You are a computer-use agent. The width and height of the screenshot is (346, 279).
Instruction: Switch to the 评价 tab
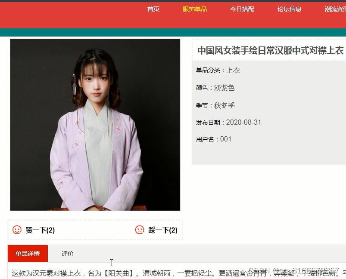tap(68, 254)
